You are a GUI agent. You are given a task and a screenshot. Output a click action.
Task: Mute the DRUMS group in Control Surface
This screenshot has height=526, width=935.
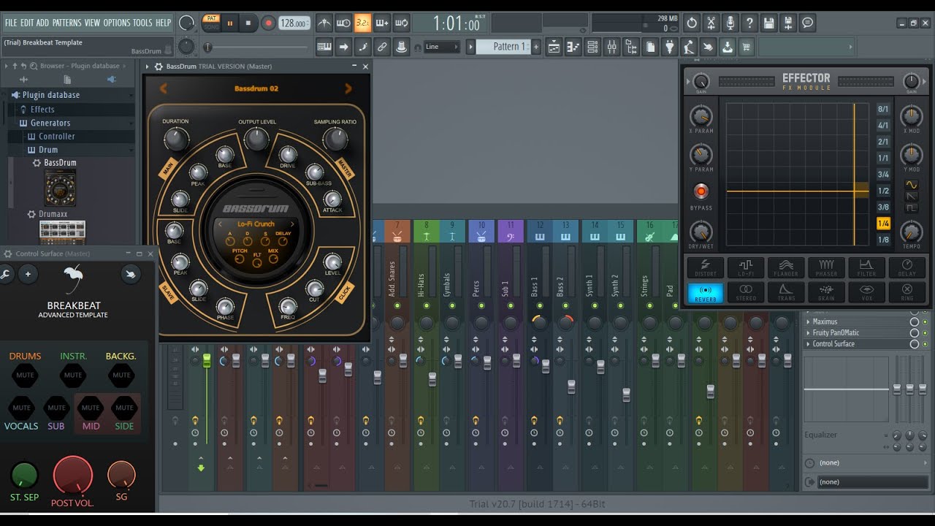click(x=25, y=375)
